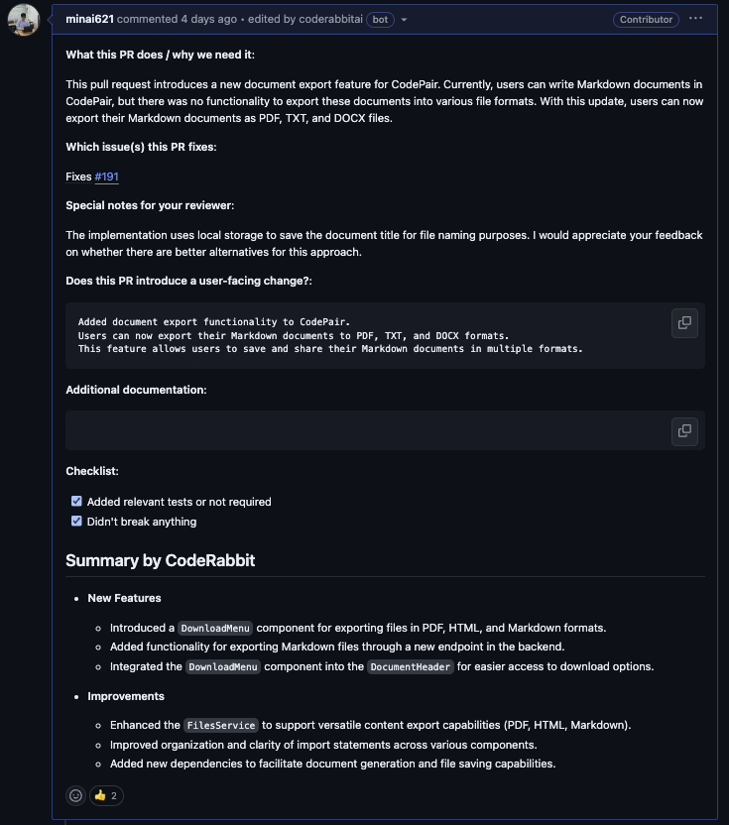Viewport: 729px width, 825px height.
Task: Open the comment options kebab menu
Action: (695, 19)
